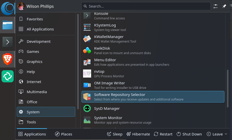This screenshot has width=232, height=140.
Task: Toggle the pin to keep launcher open
Action: [x=224, y=6]
